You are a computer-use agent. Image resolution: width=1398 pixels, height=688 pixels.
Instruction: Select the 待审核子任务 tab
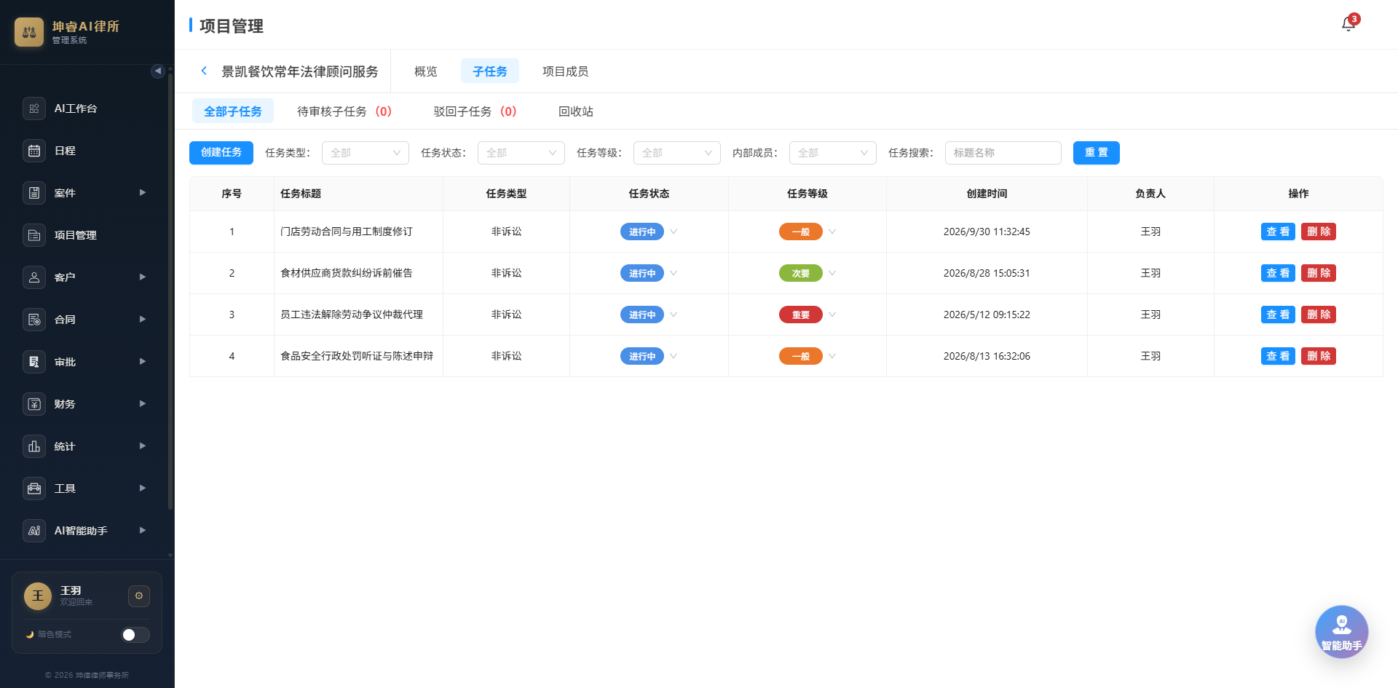(344, 111)
